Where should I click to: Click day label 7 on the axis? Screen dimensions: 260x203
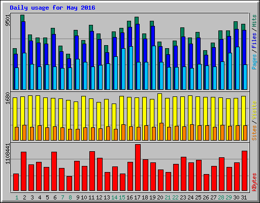click(62, 197)
